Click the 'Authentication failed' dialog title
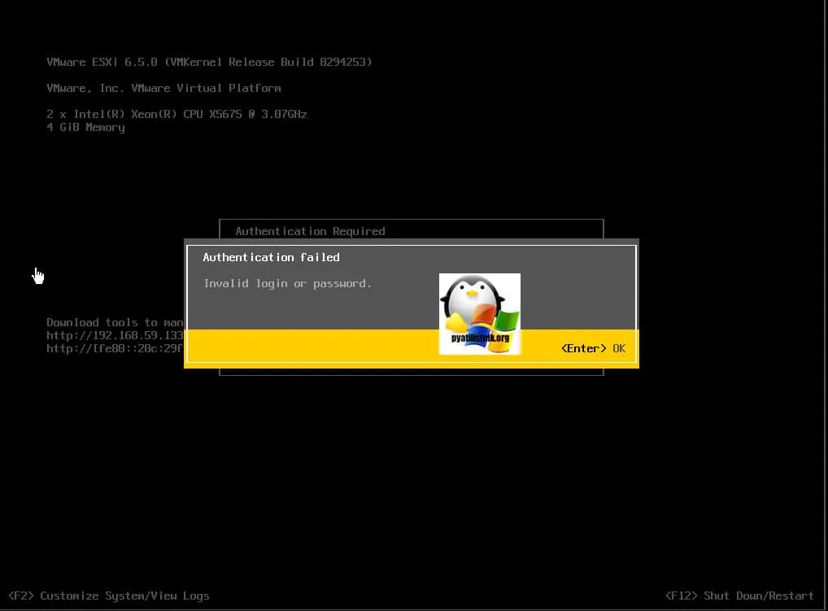This screenshot has width=828, height=611. point(271,257)
